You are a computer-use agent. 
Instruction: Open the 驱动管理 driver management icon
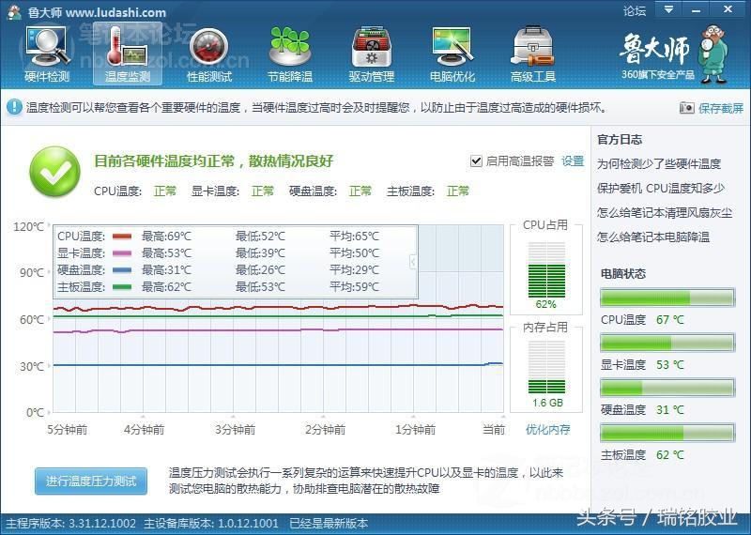click(x=371, y=53)
